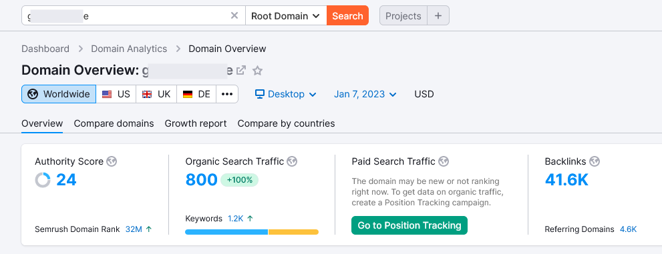Switch to Compare by countries tab

pyautogui.click(x=287, y=123)
